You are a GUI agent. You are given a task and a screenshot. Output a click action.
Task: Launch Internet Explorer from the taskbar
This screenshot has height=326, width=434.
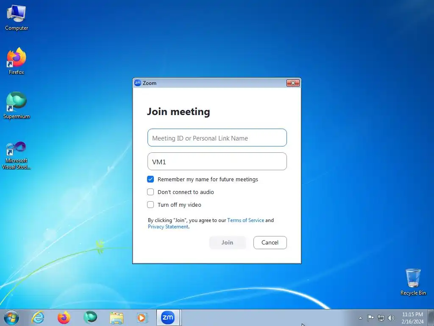38,318
